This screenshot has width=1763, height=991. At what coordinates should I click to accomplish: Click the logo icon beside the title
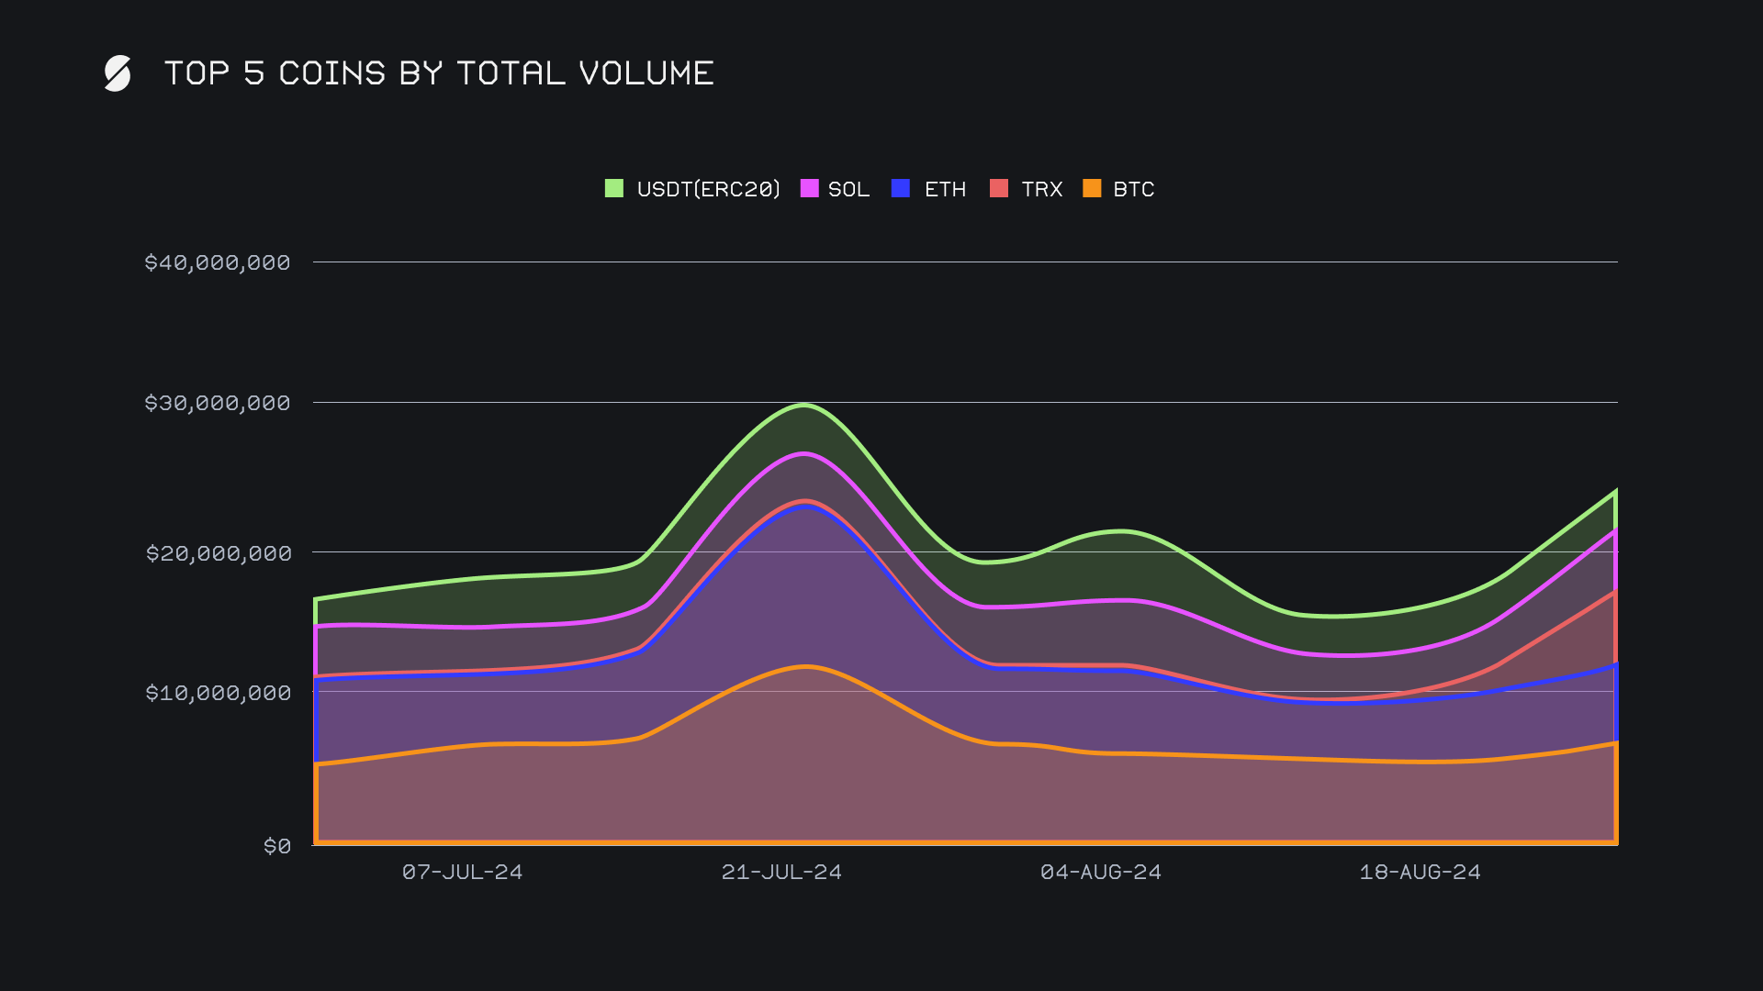118,73
